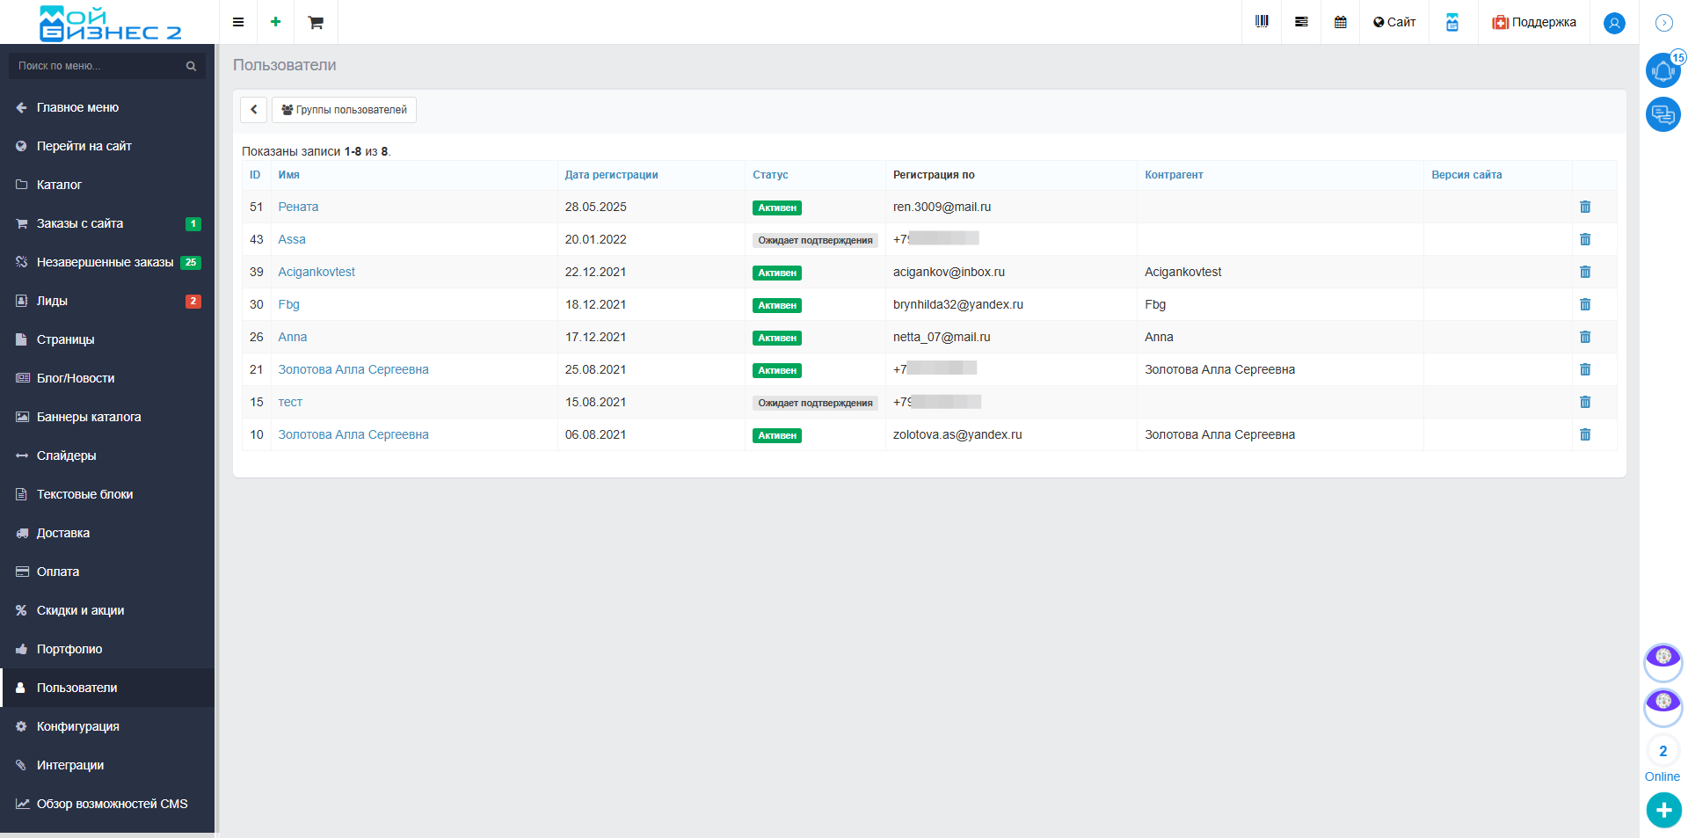Open Доставка sidebar item
1688x838 pixels.
(x=107, y=533)
